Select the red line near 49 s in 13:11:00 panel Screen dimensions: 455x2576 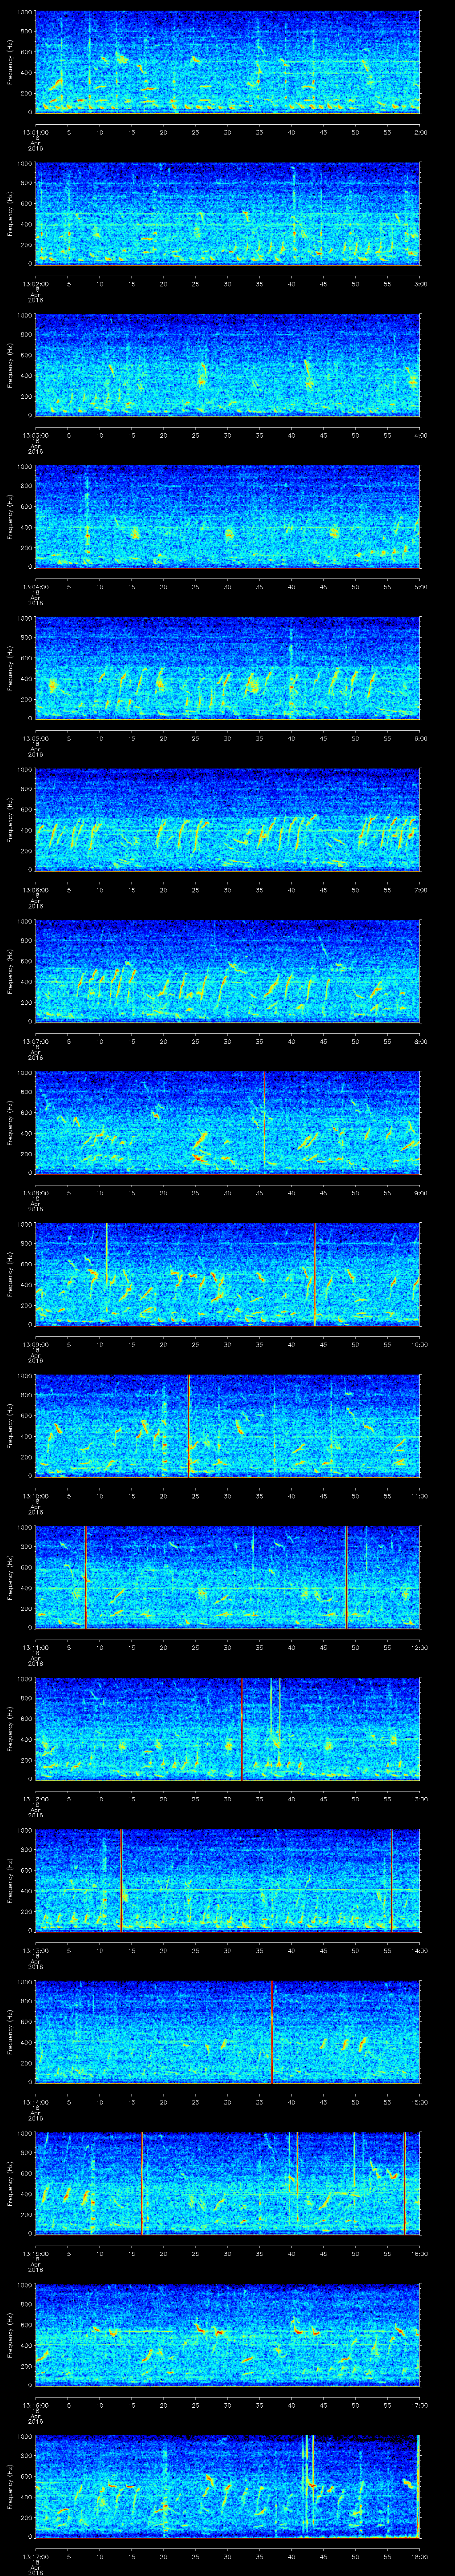click(347, 1577)
